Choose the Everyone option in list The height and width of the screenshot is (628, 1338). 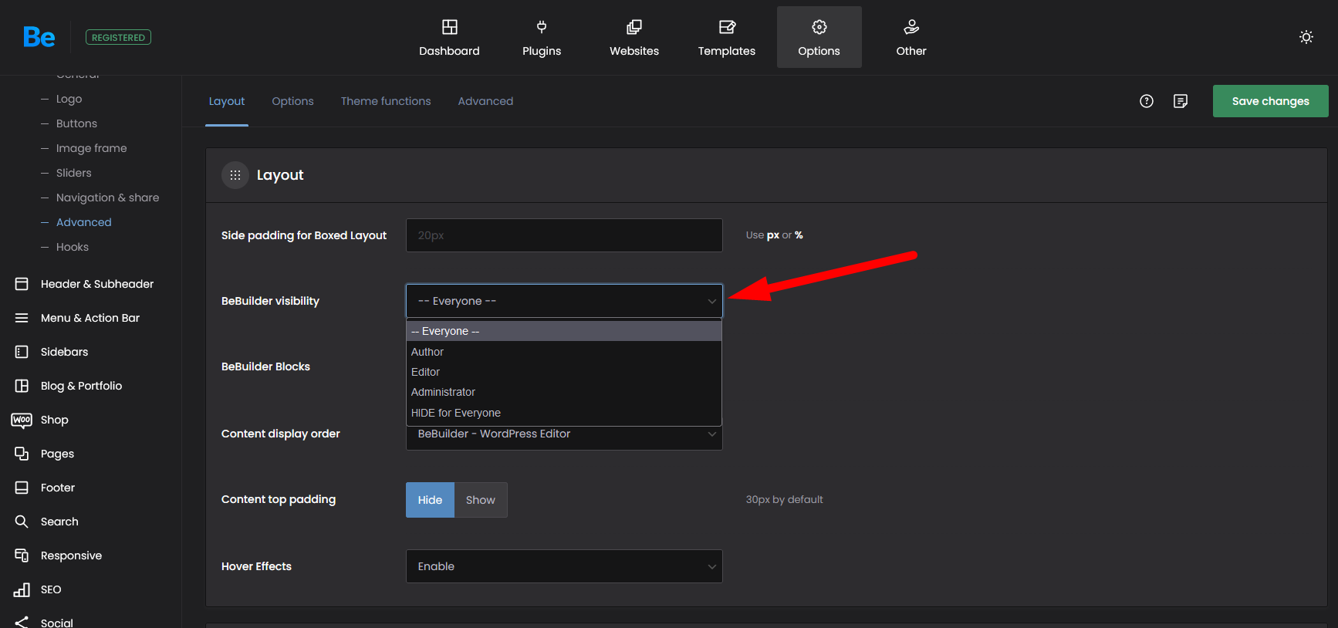coord(564,331)
